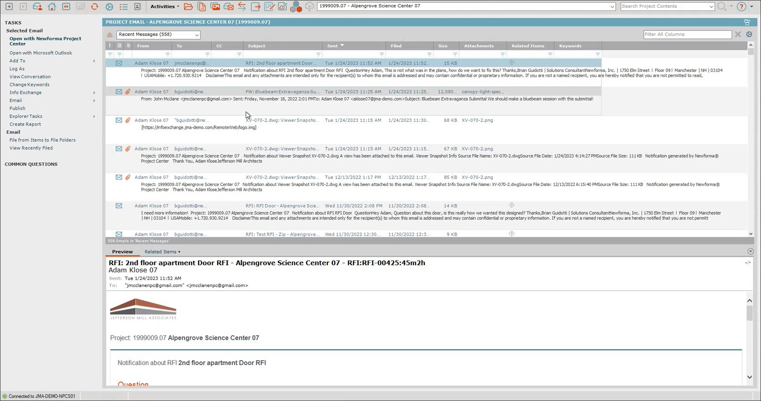Click Open with Newforma Project Center
The width and height of the screenshot is (761, 401).
(45, 41)
